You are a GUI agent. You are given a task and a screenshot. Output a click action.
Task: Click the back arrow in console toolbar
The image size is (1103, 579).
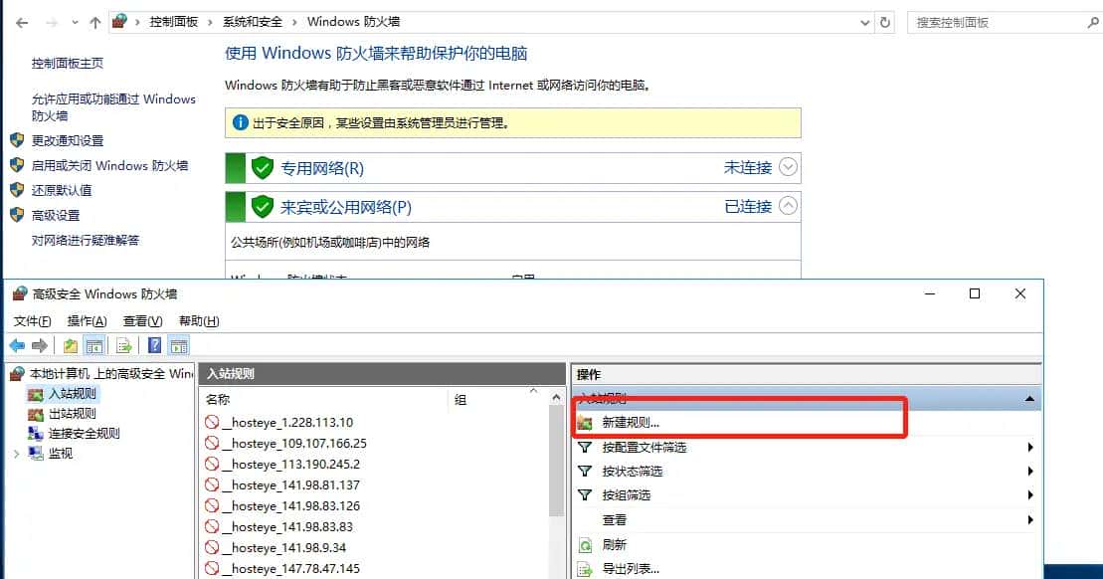[x=17, y=345]
